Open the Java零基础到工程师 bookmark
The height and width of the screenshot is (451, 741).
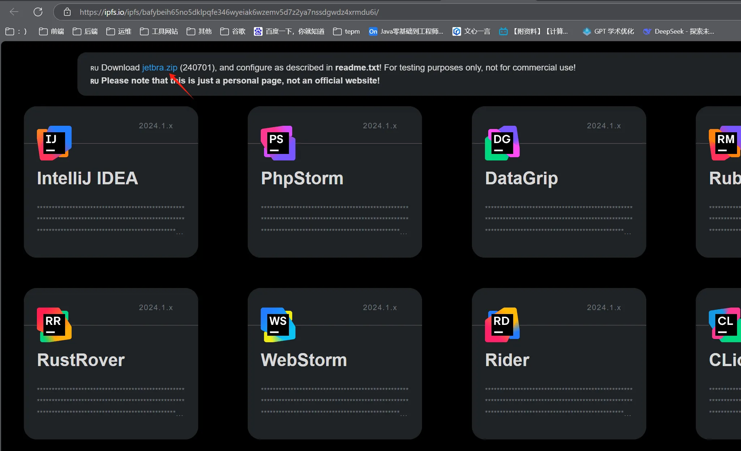pos(406,31)
